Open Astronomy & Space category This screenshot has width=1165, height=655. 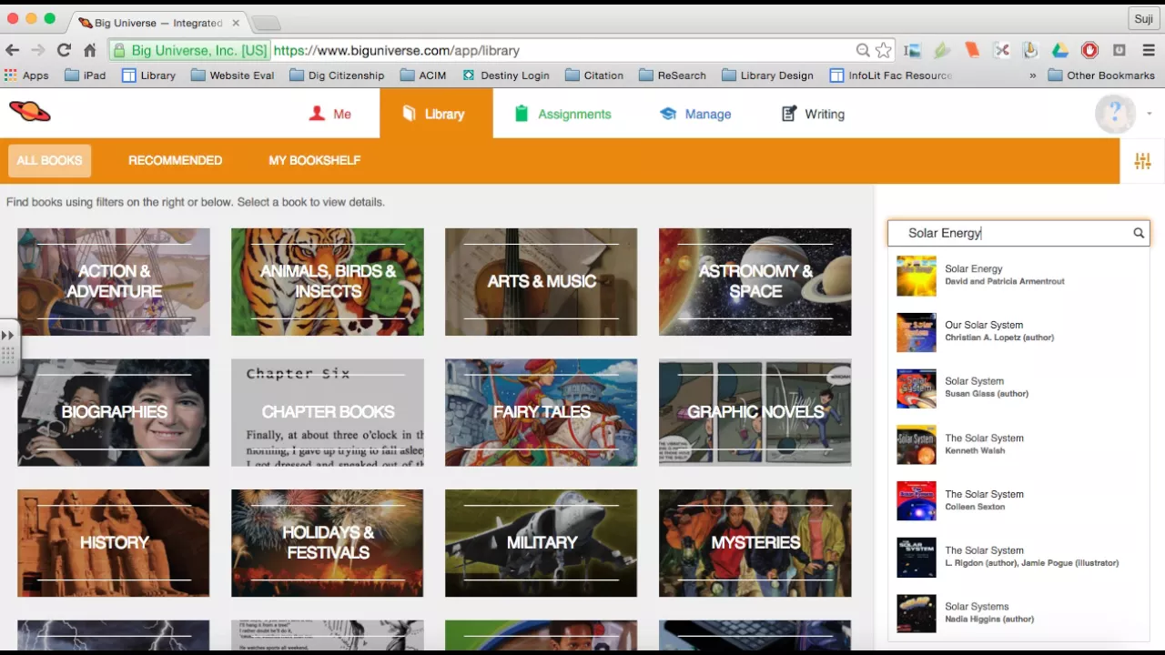[755, 281]
